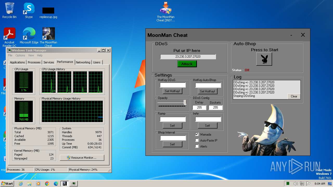This screenshot has width=333, height=187.
Task: Open the File menu in Task Manager
Action: tap(10, 55)
